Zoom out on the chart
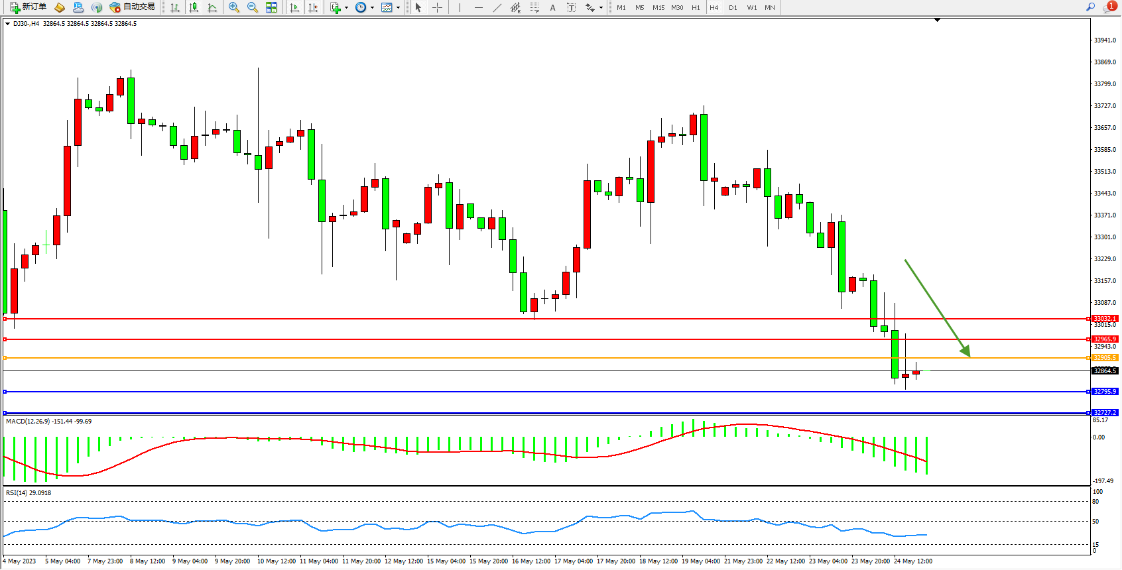 click(x=253, y=7)
